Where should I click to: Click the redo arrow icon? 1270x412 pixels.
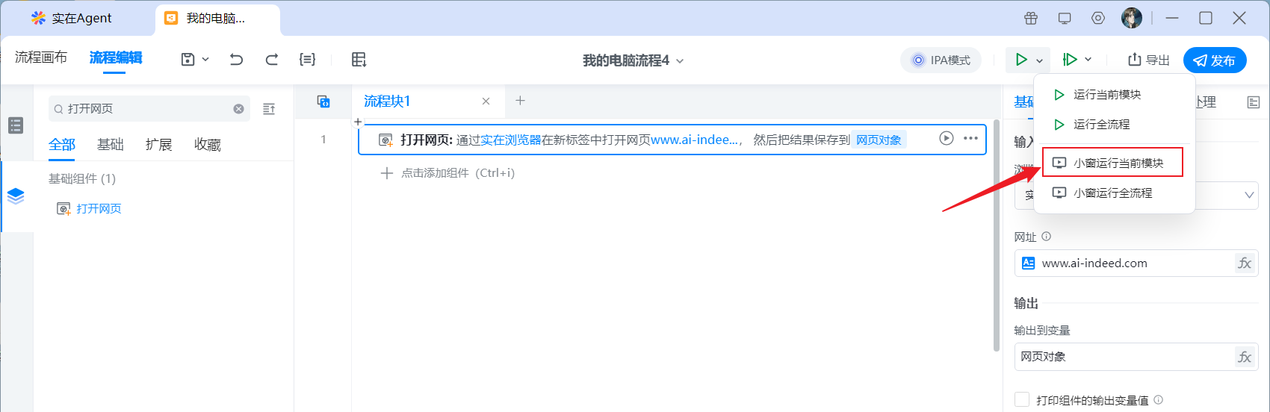click(x=272, y=60)
